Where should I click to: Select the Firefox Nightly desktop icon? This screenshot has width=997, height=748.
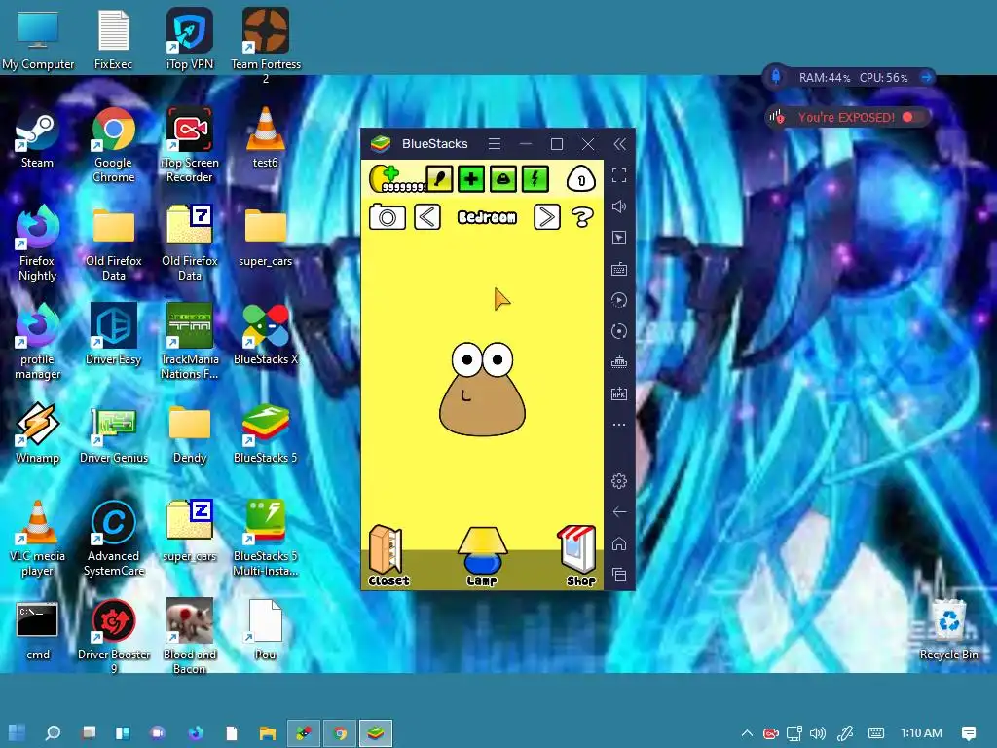click(x=37, y=243)
